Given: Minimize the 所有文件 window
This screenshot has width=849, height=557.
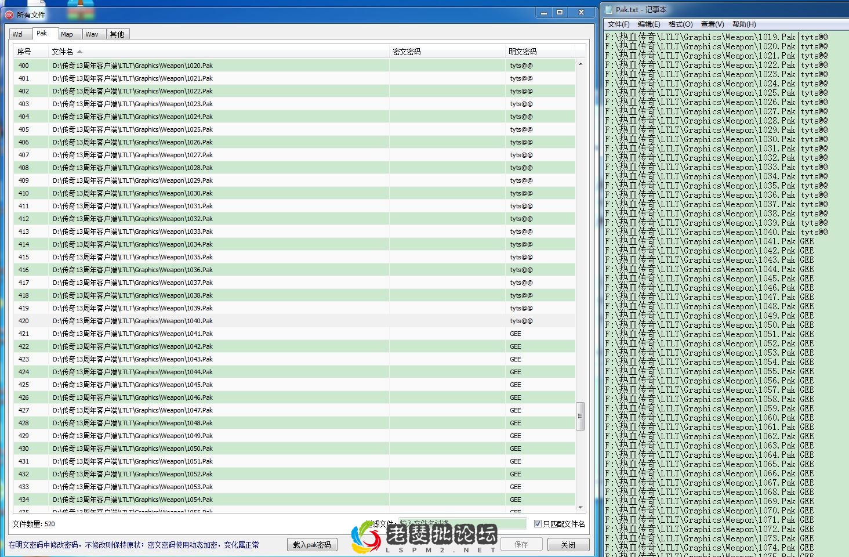Looking at the screenshot, I should 544,12.
